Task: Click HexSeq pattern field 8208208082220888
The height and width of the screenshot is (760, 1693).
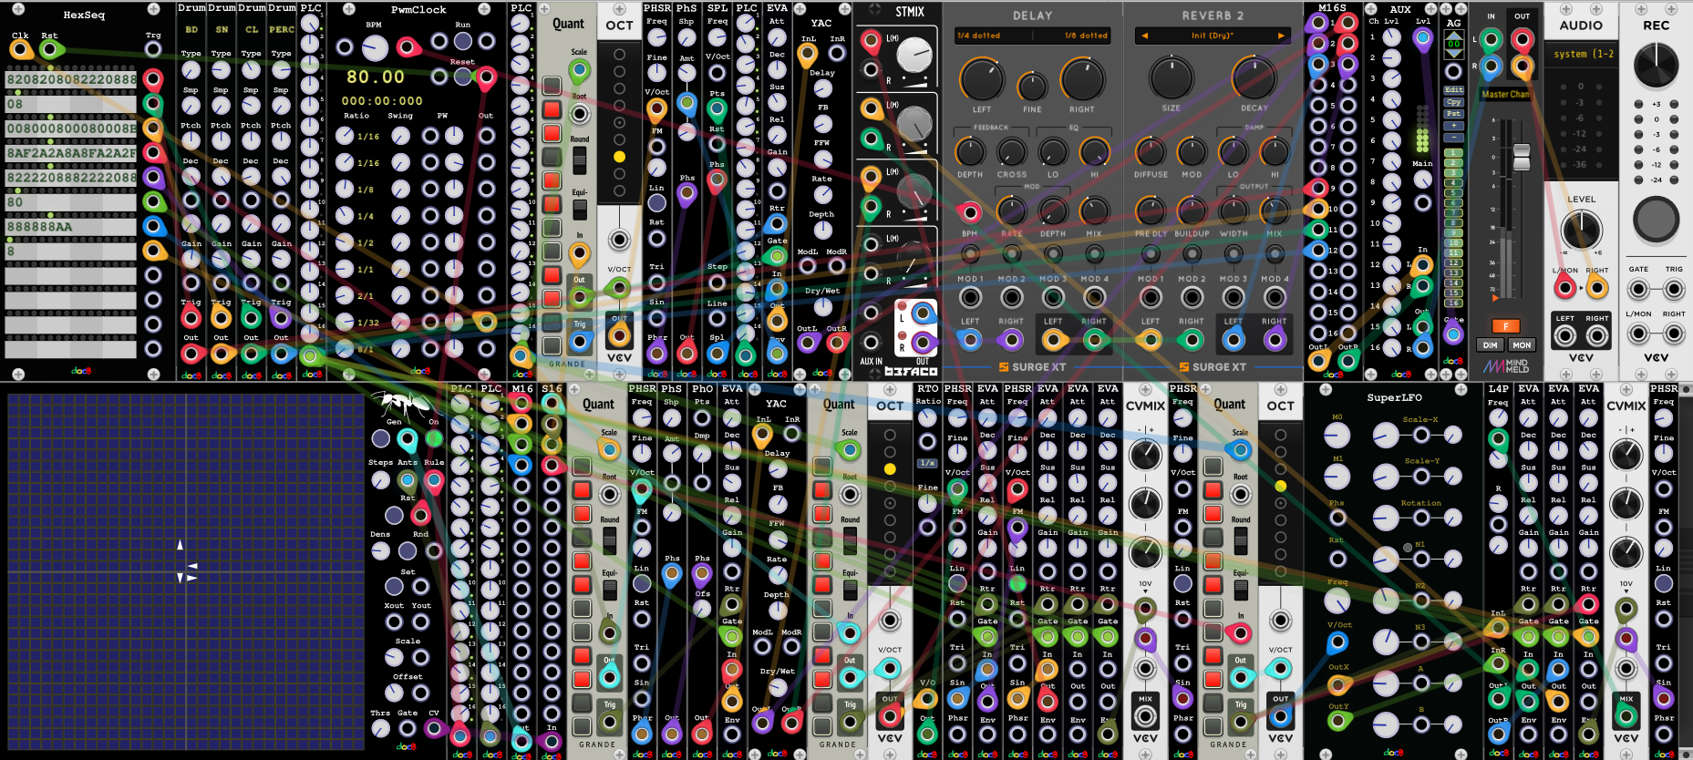Action: (x=71, y=79)
